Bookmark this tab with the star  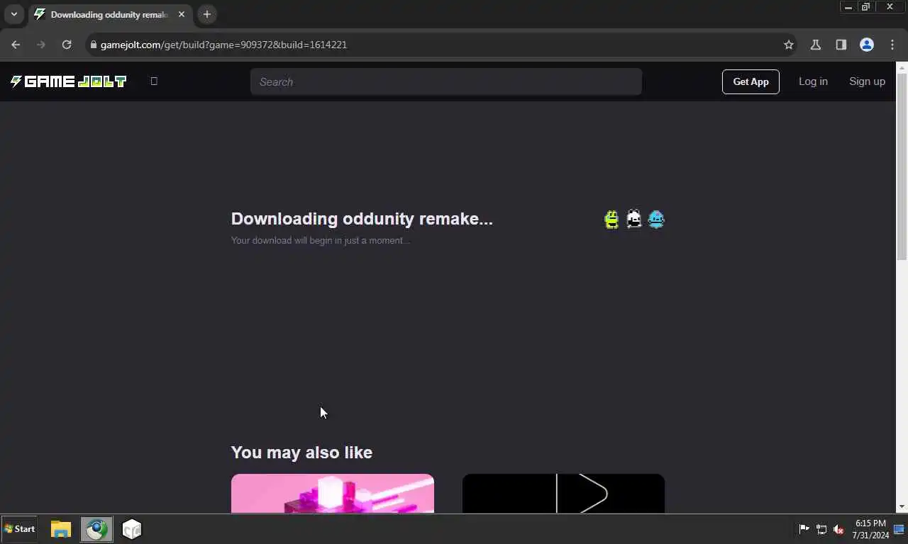(x=788, y=45)
